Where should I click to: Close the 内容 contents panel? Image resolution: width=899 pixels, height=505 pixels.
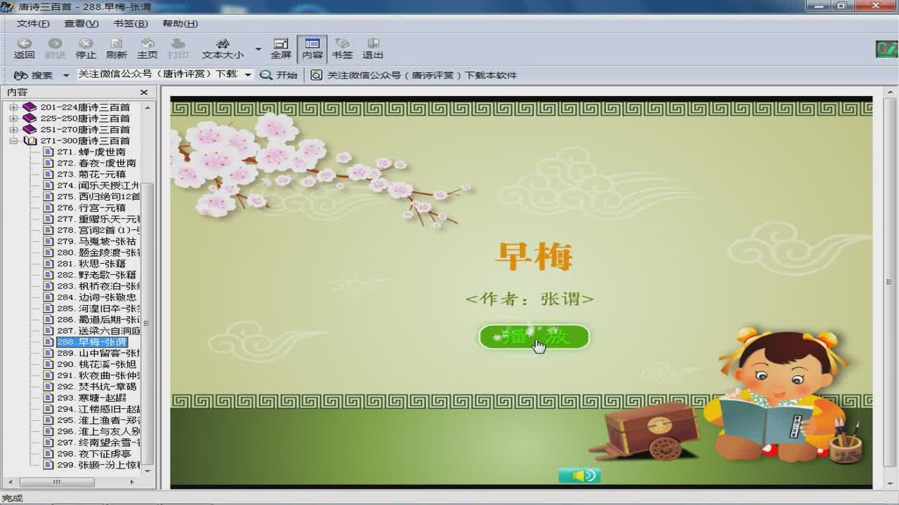(x=144, y=93)
